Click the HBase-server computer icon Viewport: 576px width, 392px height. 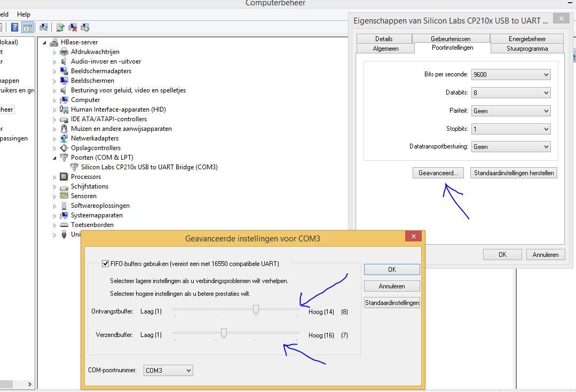click(x=54, y=42)
